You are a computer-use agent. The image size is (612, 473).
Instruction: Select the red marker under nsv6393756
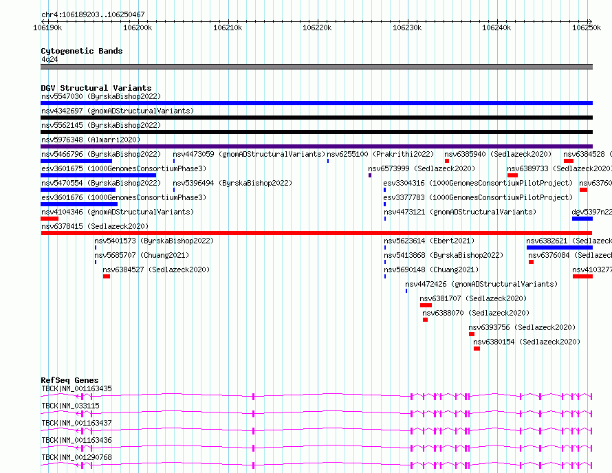(x=472, y=334)
